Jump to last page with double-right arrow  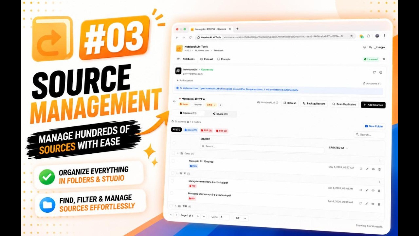tap(204, 216)
